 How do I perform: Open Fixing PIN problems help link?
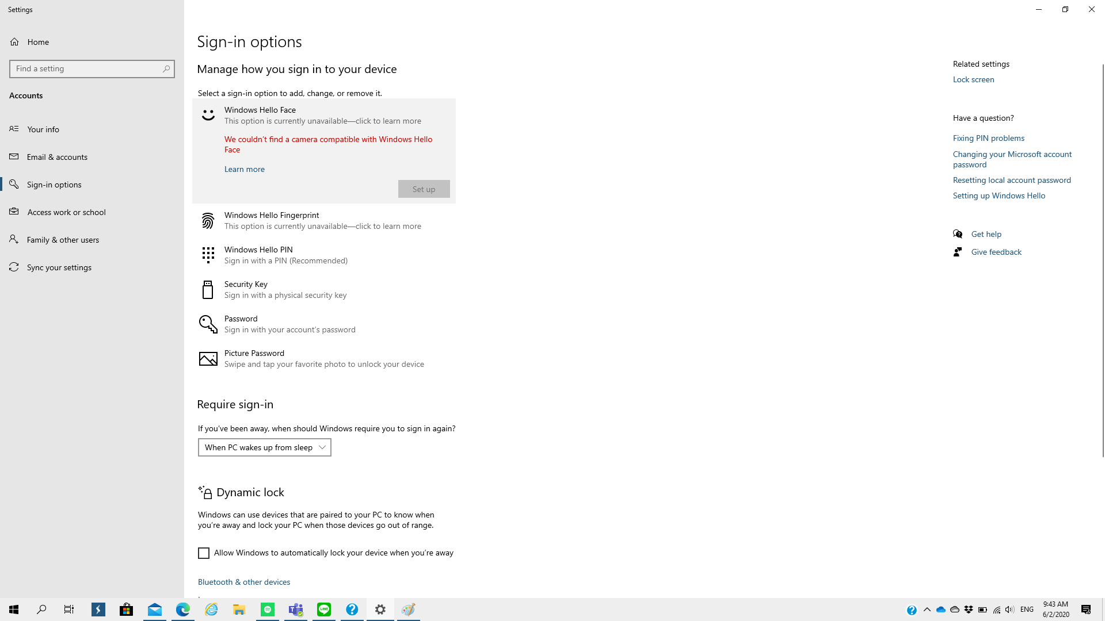989,138
